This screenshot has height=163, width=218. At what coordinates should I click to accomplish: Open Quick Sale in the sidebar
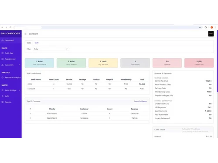[x=11, y=53]
